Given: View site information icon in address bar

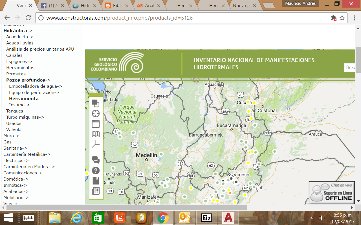Looking at the screenshot, I should [41, 18].
